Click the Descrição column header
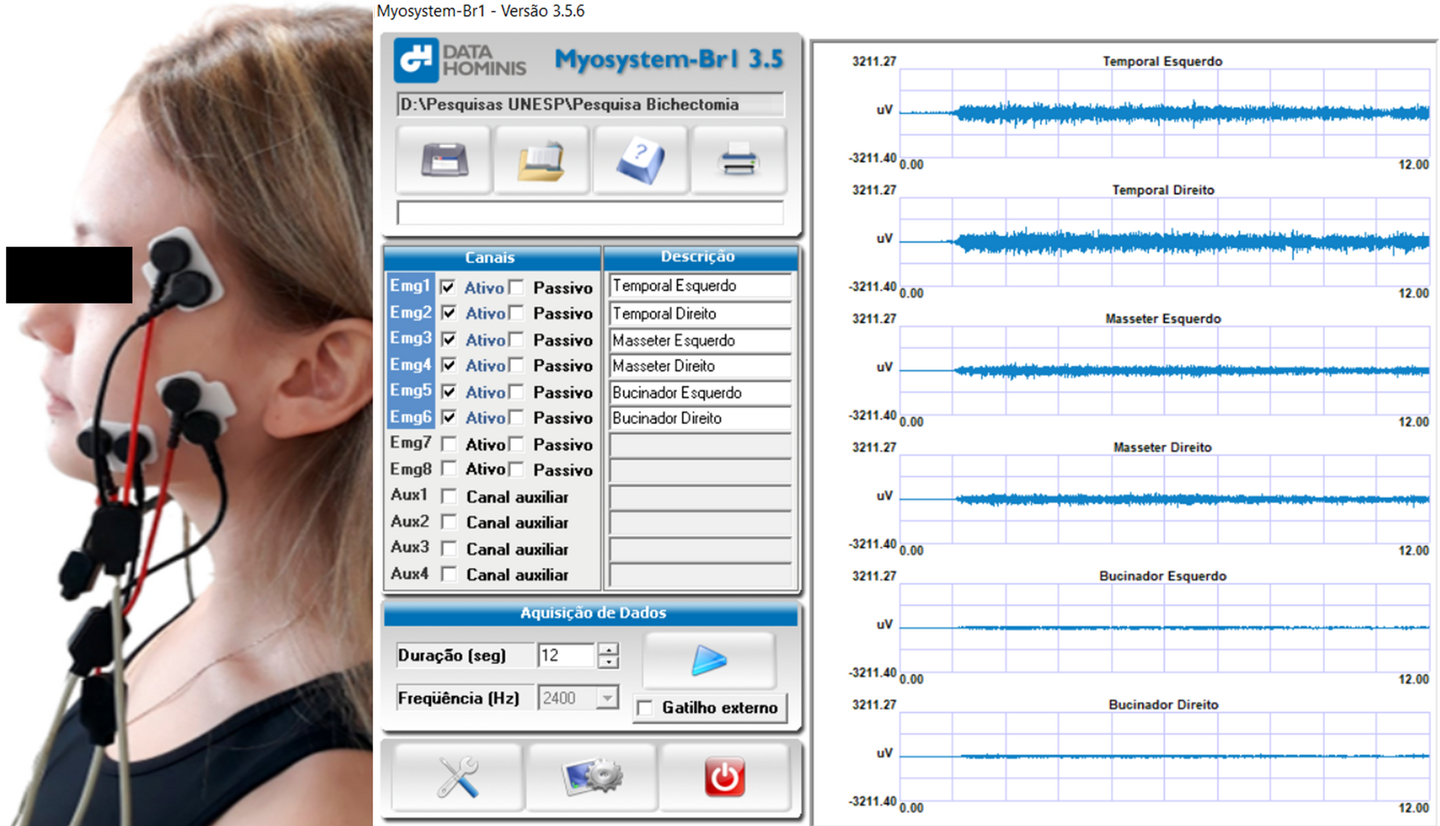1440x826 pixels. pos(700,257)
